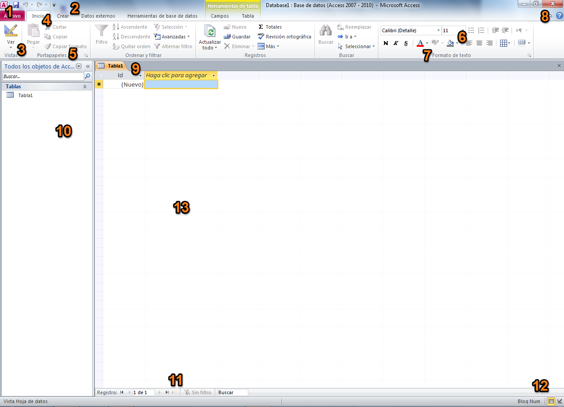Click the numbered list icon
Viewport: 564px width, 407px height.
pyautogui.click(x=481, y=30)
